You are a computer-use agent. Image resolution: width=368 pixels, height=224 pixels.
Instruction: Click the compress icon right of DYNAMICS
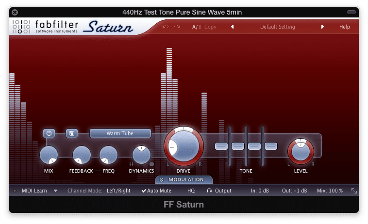[x=151, y=164]
